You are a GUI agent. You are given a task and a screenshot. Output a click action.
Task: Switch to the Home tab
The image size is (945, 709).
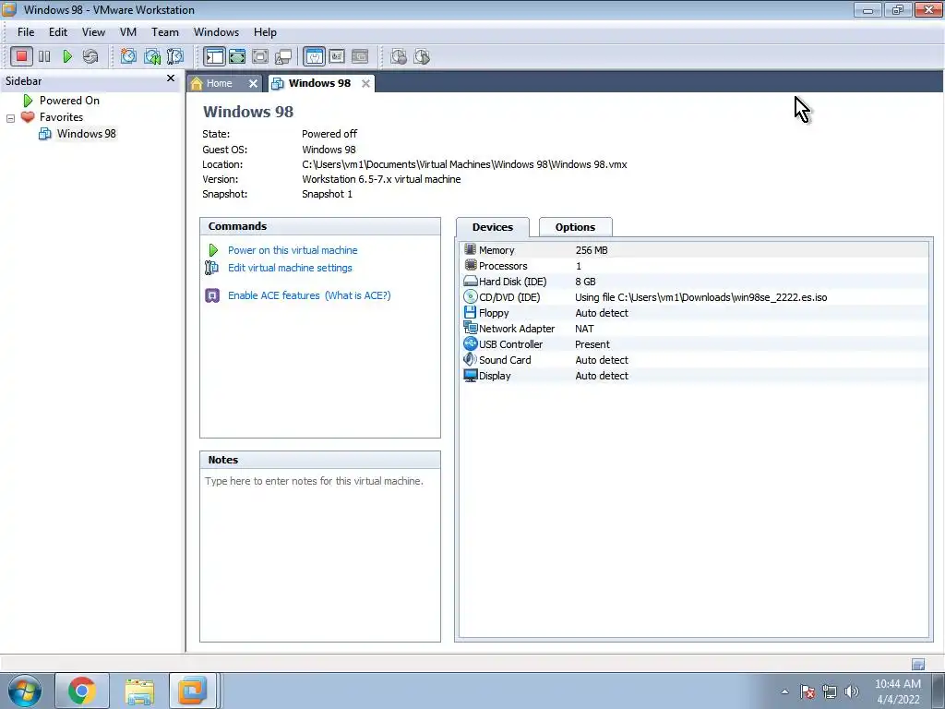[219, 83]
